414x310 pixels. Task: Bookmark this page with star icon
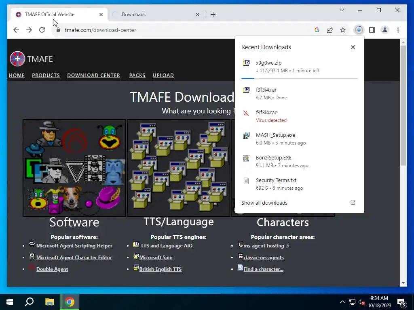coord(343,30)
